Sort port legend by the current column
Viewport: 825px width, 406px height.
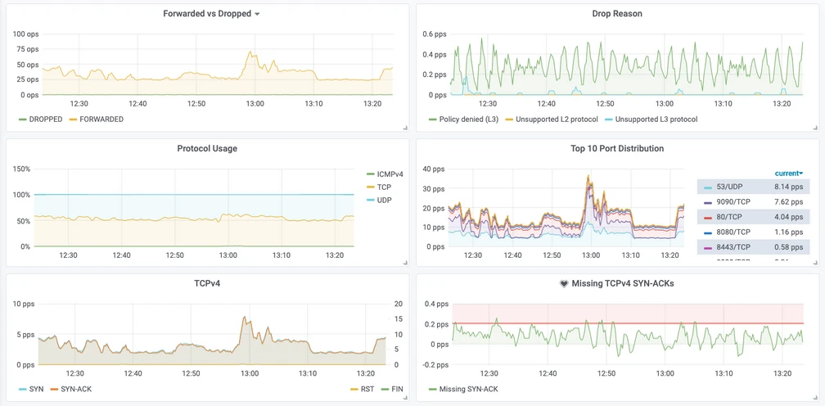point(788,174)
